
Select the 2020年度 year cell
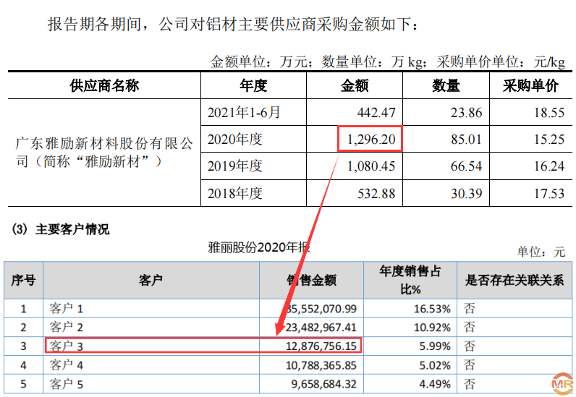pyautogui.click(x=234, y=139)
